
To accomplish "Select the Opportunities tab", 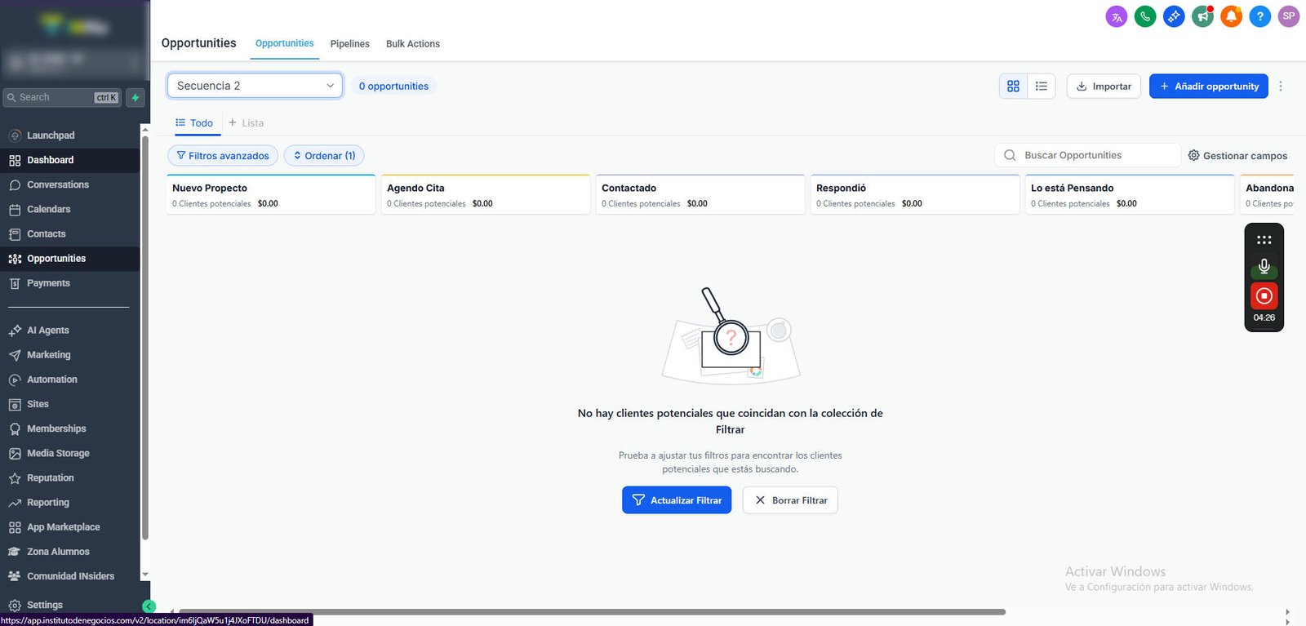I will (284, 43).
